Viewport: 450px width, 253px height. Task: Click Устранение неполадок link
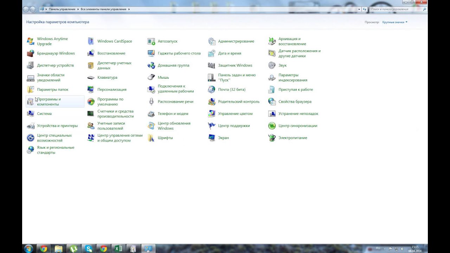tap(298, 113)
